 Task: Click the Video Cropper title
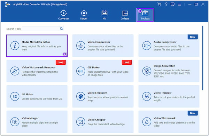pyautogui.click(x=96, y=120)
